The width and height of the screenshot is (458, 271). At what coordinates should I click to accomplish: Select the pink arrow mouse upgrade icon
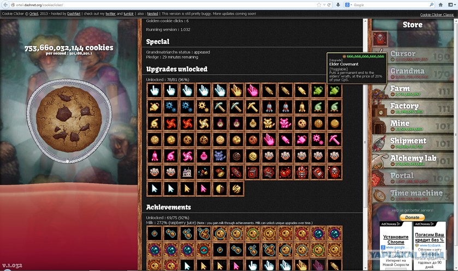(204, 189)
